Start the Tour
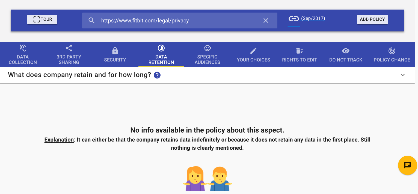 click(x=42, y=19)
